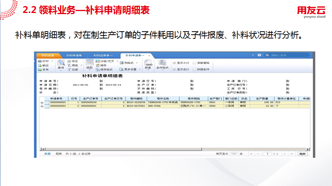This screenshot has width=332, height=186.
Task: Click the 查询 (Query) magnifier icon
Action: click(61, 63)
